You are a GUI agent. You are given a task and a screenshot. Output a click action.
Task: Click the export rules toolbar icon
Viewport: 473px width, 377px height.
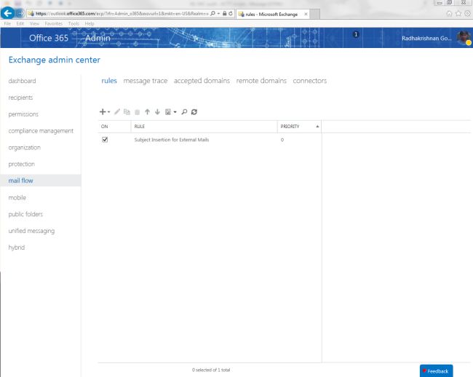pos(168,112)
